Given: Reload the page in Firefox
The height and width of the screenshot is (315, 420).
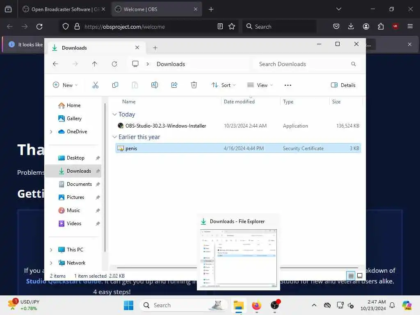Looking at the screenshot, I should 39,27.
